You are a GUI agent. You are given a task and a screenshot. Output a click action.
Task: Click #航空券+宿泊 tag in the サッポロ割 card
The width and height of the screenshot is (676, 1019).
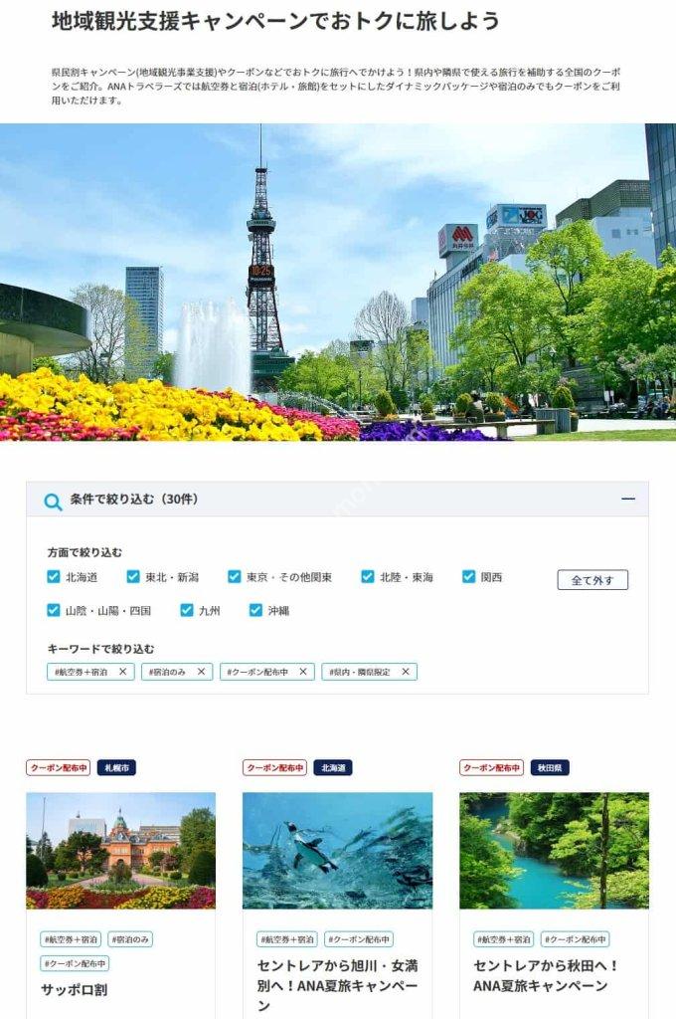point(71,939)
